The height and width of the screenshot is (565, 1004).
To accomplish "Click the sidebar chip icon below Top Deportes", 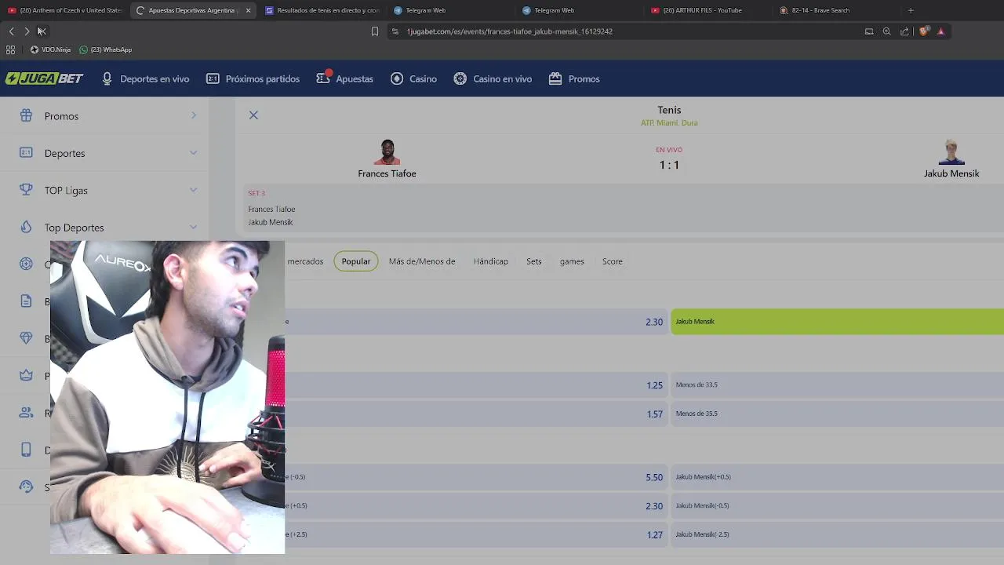I will (26, 264).
